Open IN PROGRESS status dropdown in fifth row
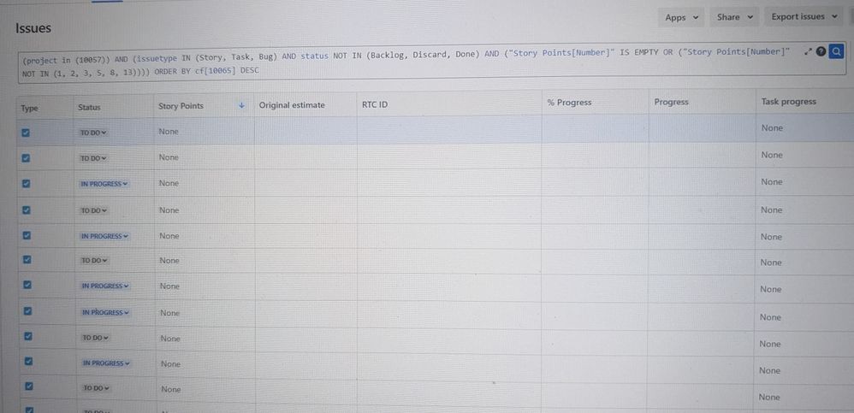Viewport: 854px width, 413px height. 104,236
